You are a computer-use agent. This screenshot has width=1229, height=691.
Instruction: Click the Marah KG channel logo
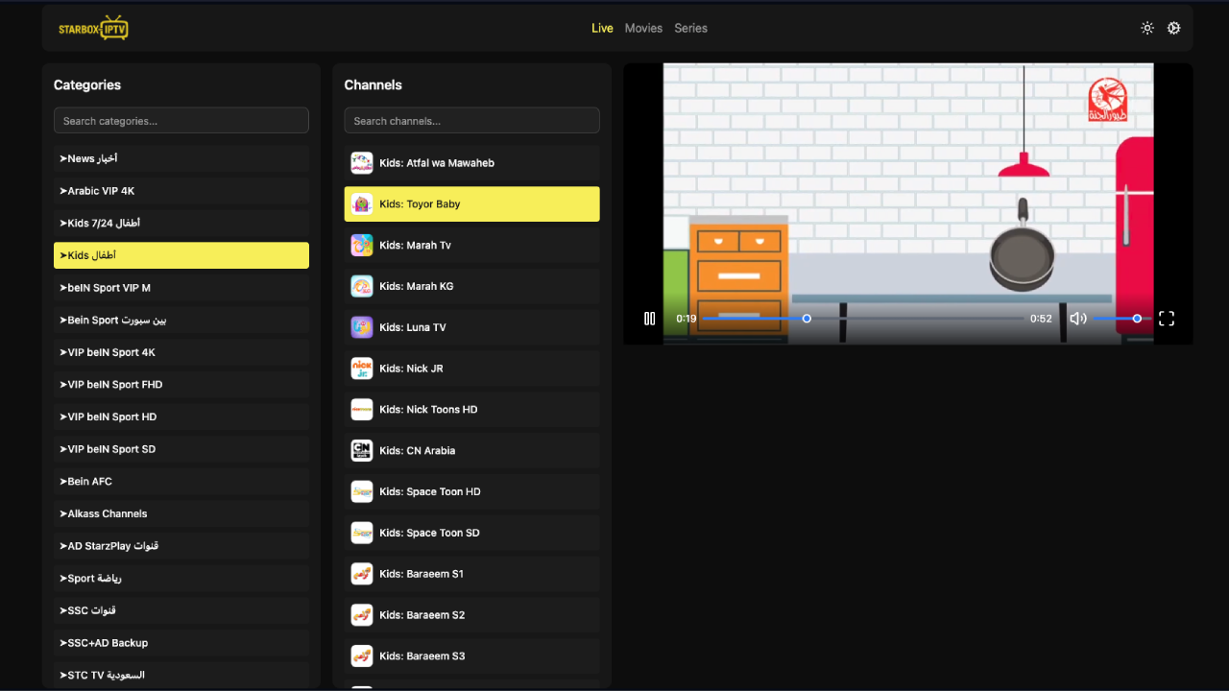(362, 286)
